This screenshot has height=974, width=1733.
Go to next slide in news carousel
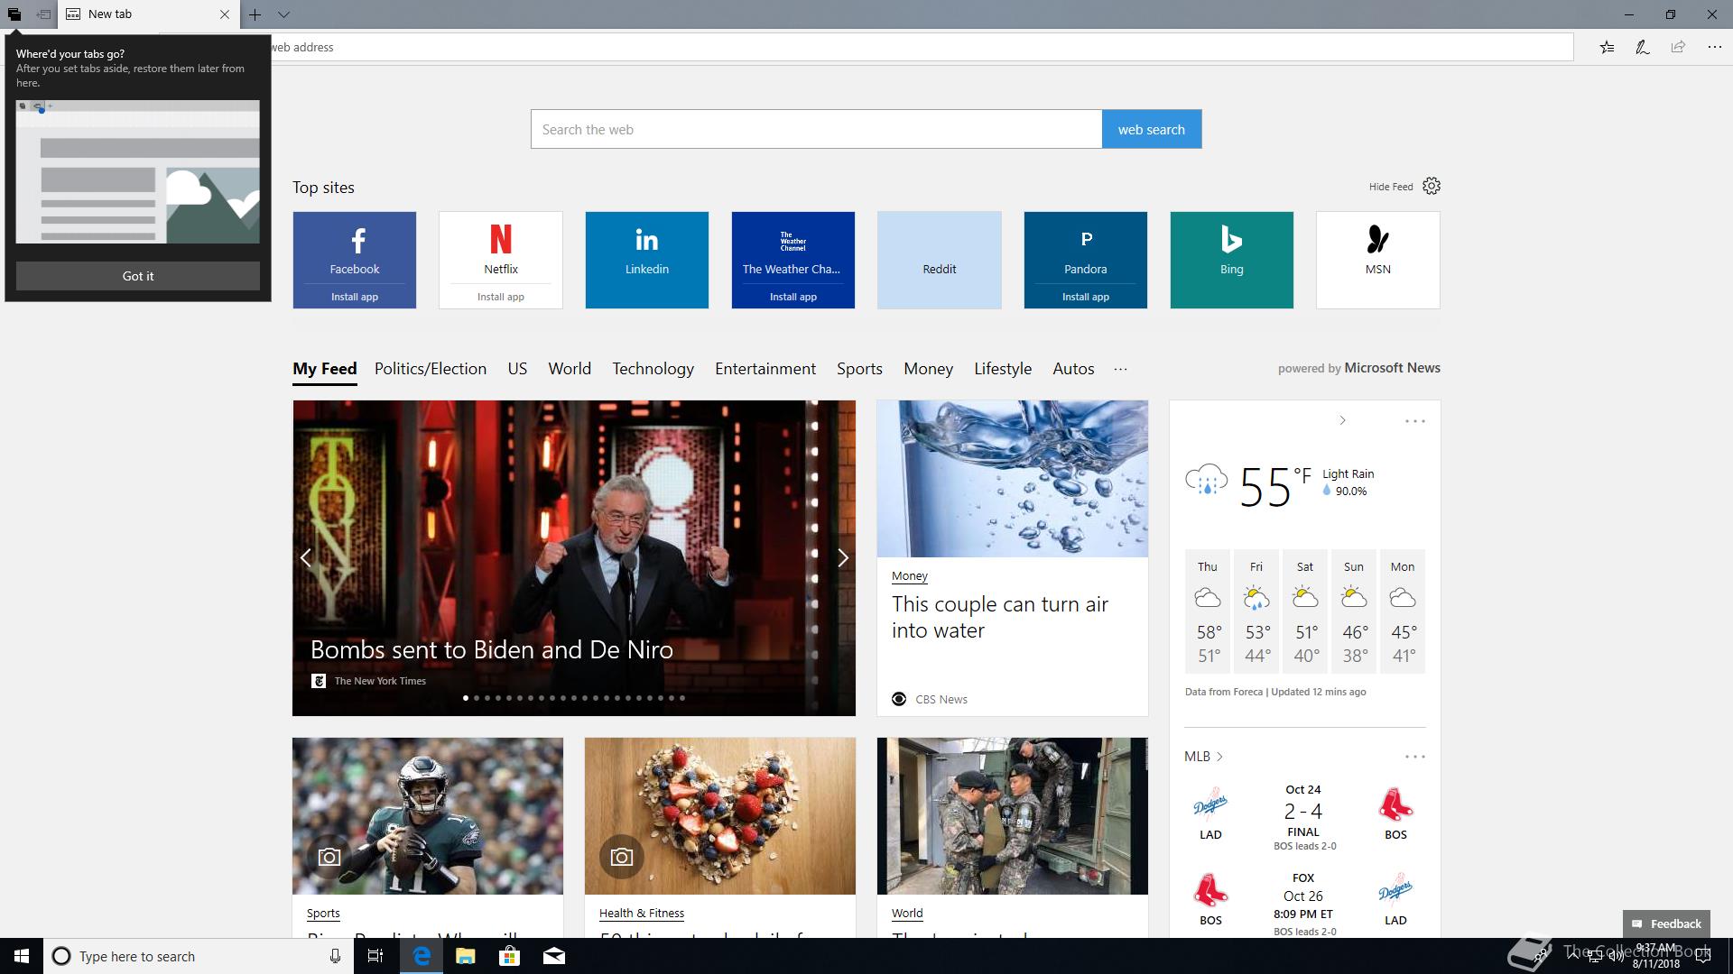[x=842, y=558]
